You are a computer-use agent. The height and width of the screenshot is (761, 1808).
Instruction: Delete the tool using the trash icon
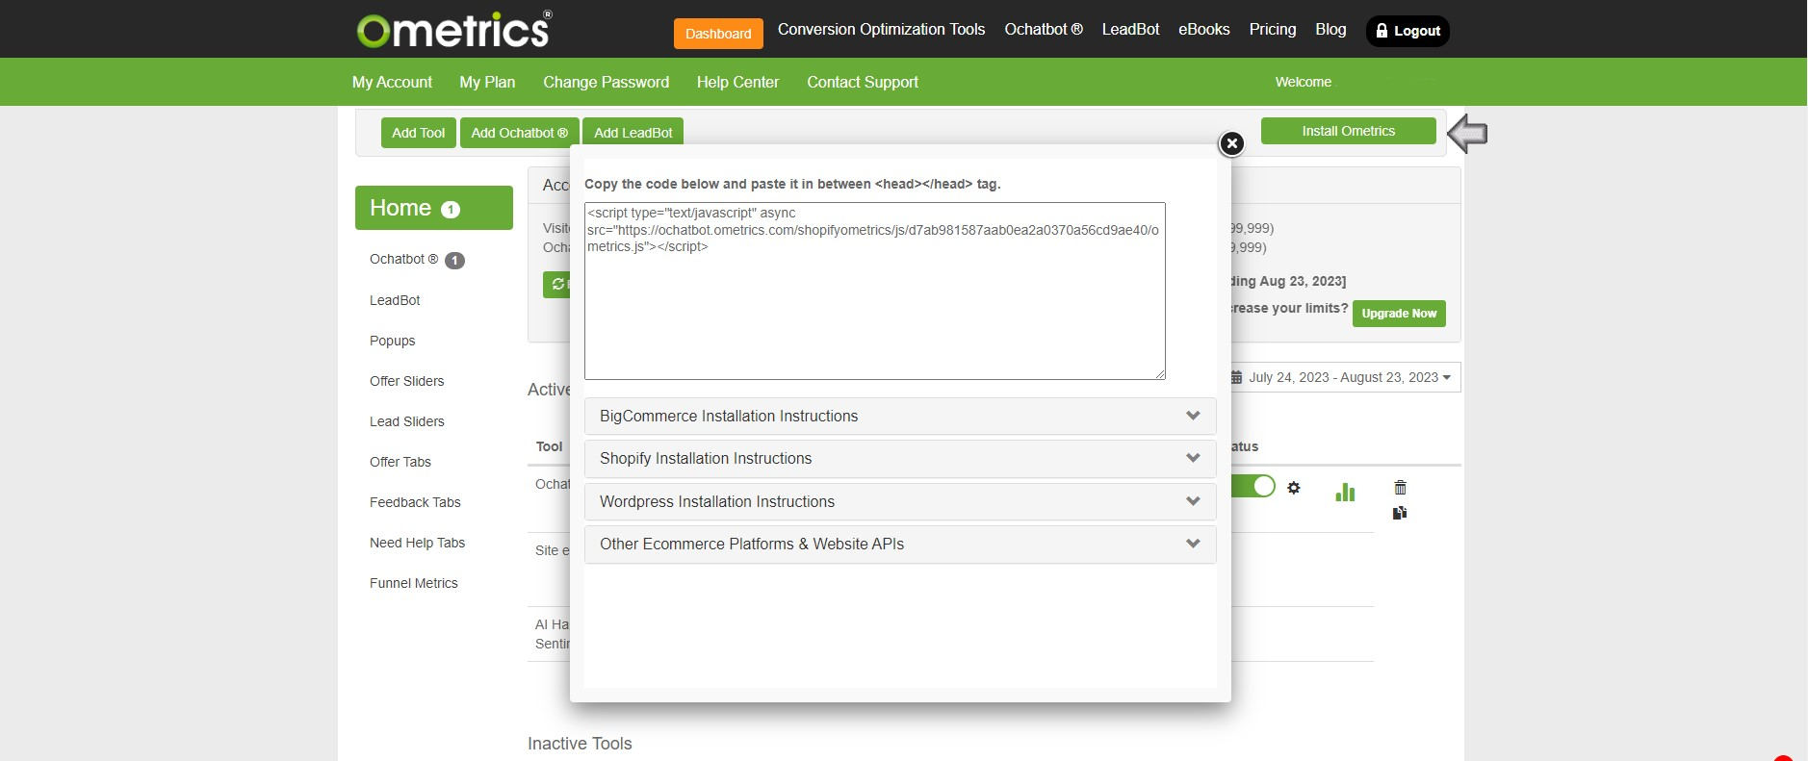point(1400,488)
